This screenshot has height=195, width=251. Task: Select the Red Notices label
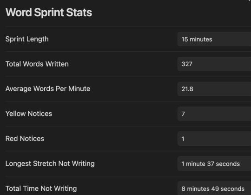coord(25,139)
